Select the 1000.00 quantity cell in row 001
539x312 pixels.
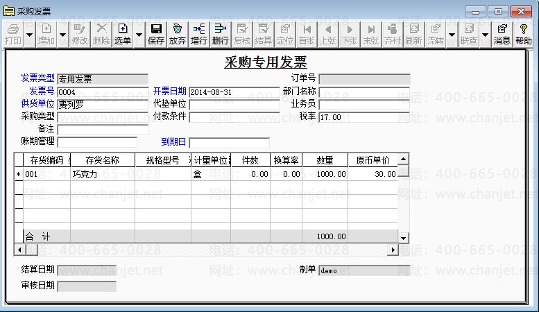click(325, 174)
